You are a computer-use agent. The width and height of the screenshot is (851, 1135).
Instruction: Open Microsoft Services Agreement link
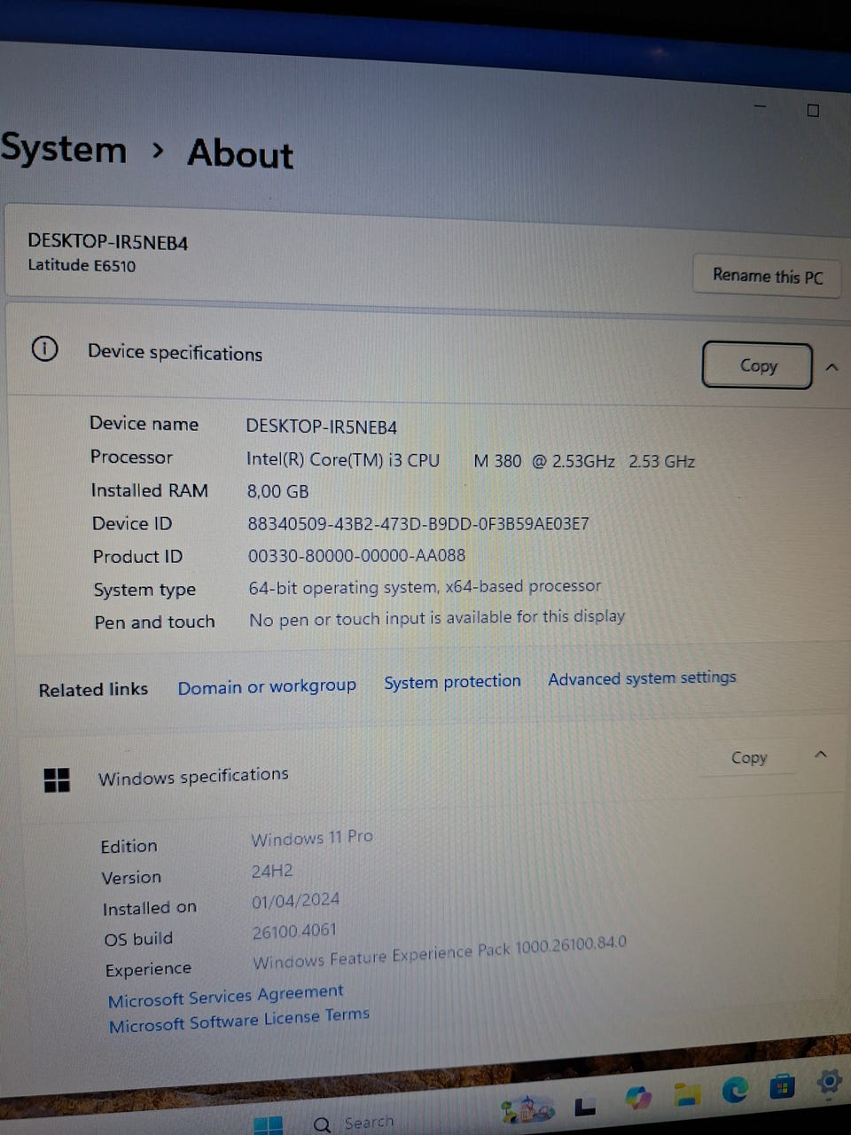[x=225, y=996]
